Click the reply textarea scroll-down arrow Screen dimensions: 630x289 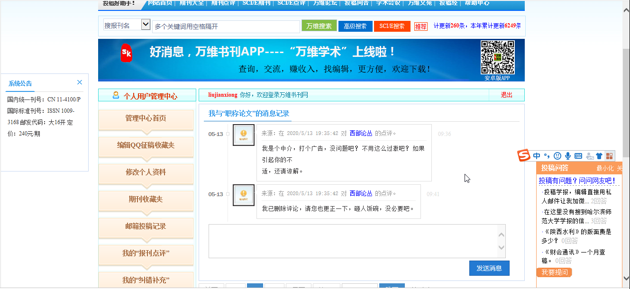click(501, 248)
